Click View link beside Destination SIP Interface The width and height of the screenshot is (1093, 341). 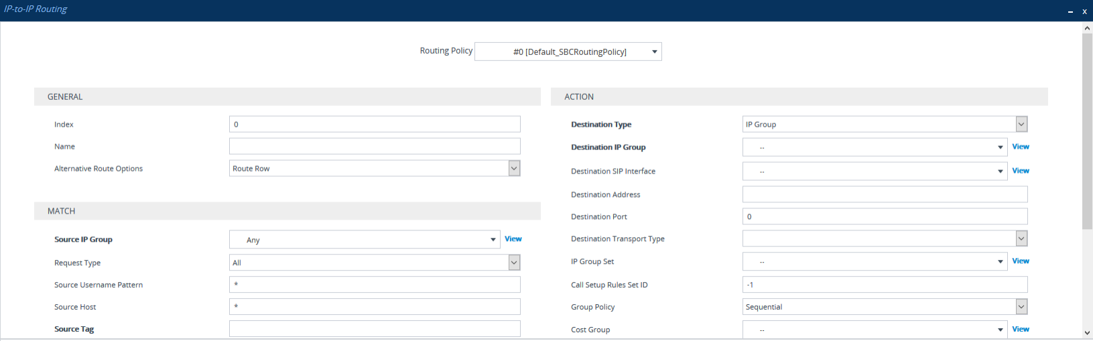click(1020, 171)
